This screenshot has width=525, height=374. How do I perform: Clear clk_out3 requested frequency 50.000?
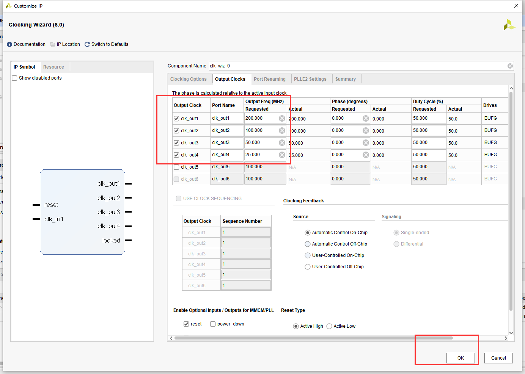pos(282,142)
